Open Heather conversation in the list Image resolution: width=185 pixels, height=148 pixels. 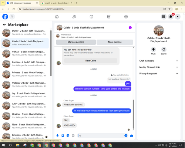[x=25, y=116]
